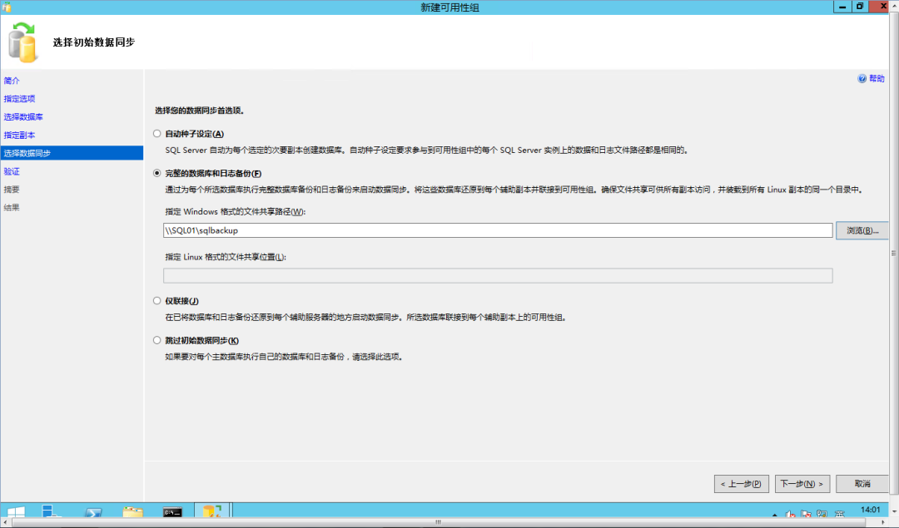The width and height of the screenshot is (899, 528).
Task: Open File Explorer from the taskbar
Action: coord(132,512)
